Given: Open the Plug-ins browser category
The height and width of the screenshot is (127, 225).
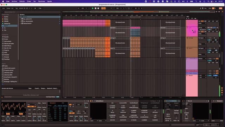Looking at the screenshot, I should pyautogui.click(x=6, y=50).
